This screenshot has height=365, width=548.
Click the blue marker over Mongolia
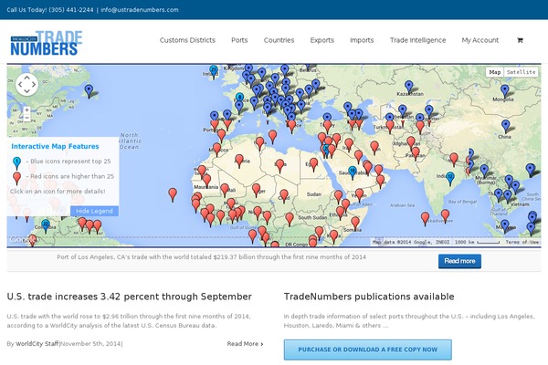pyautogui.click(x=505, y=91)
